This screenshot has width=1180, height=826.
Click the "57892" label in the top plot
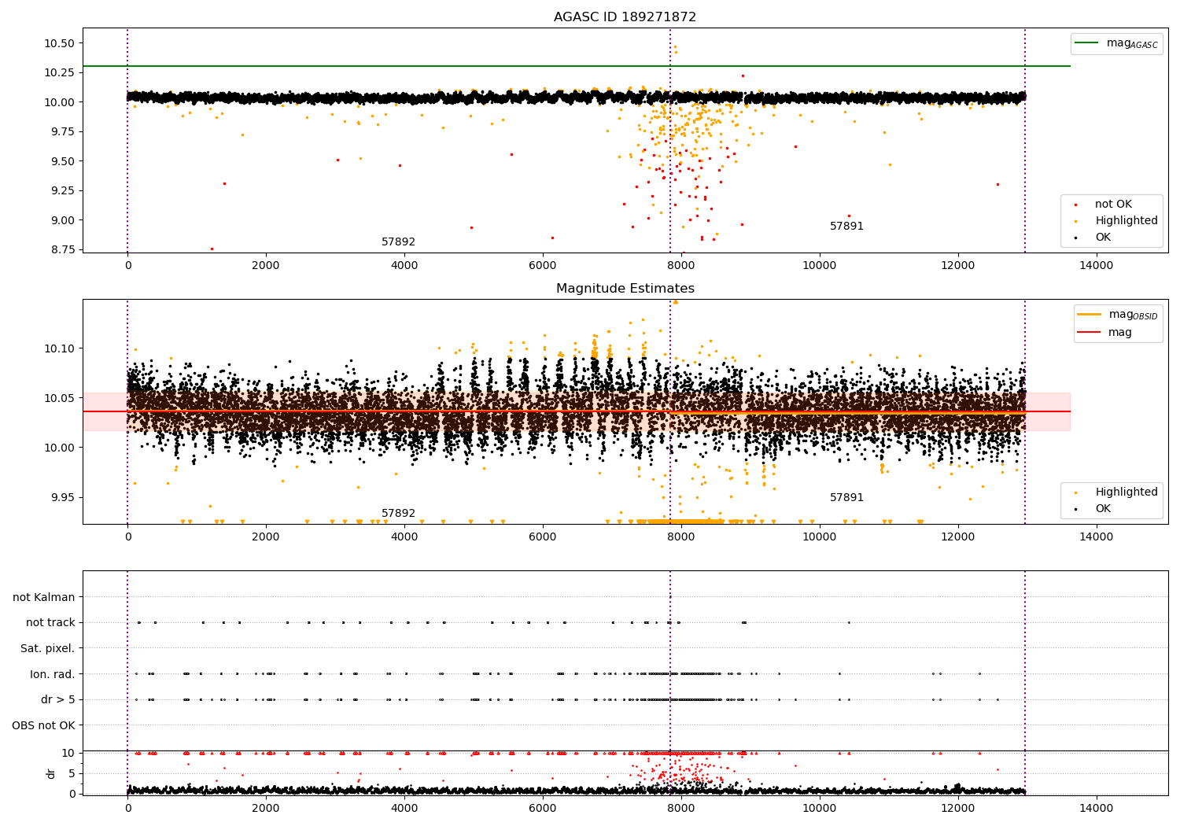[x=398, y=242]
